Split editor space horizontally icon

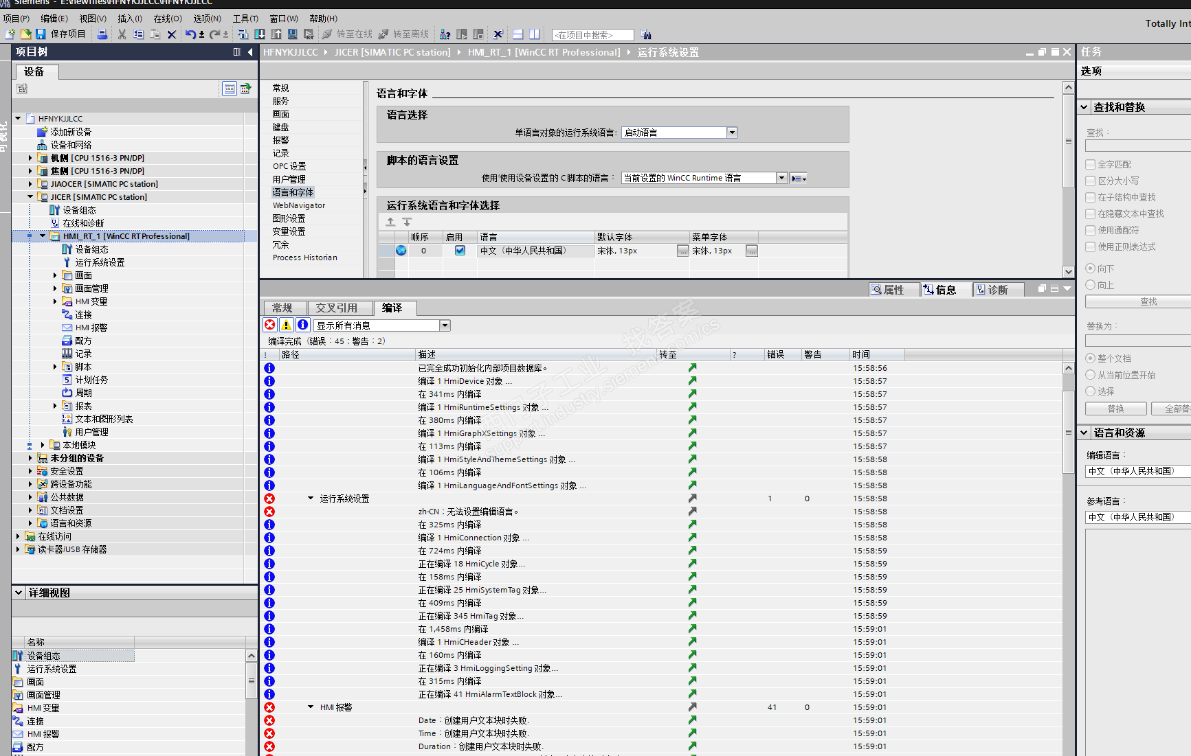(518, 34)
